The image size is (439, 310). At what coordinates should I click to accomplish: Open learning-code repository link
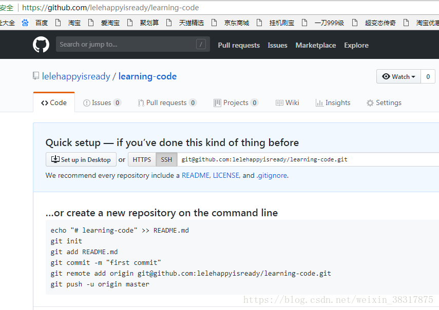(147, 76)
